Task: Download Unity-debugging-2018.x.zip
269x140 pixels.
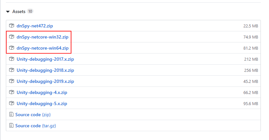Action: coord(45,70)
